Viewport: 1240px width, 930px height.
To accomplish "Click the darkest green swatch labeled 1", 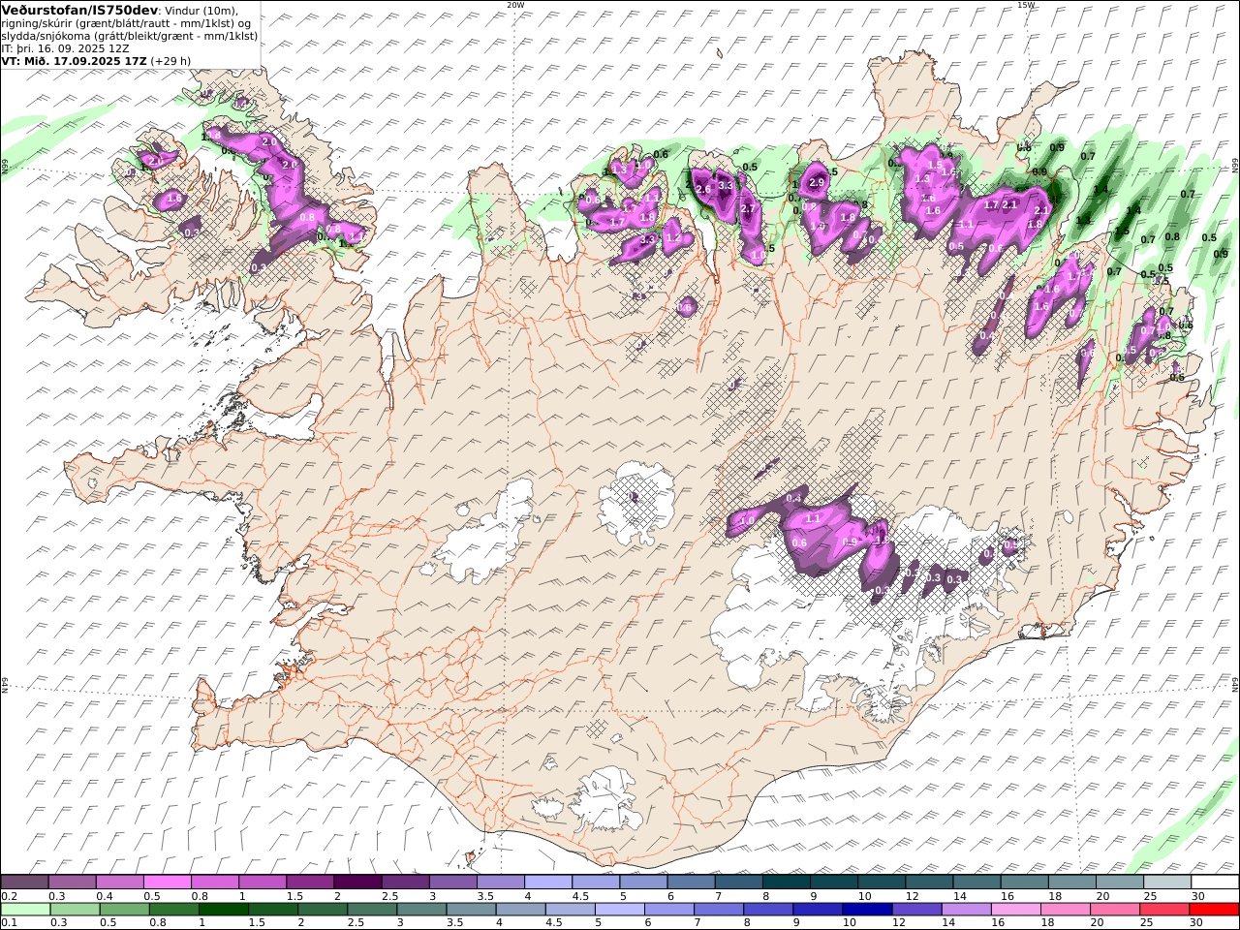I will click(x=223, y=911).
